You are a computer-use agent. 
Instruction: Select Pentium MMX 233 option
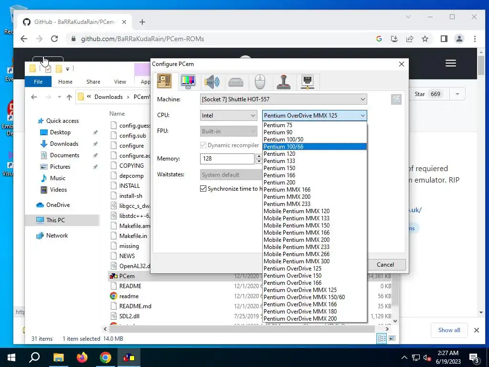[x=314, y=204]
